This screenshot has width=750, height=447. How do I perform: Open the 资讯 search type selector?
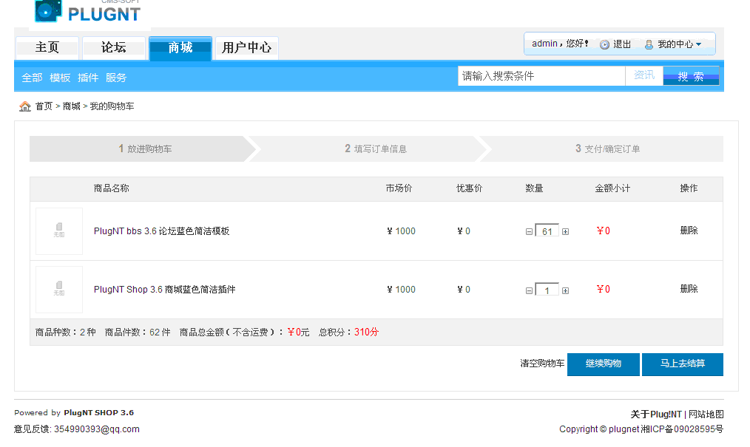[643, 75]
